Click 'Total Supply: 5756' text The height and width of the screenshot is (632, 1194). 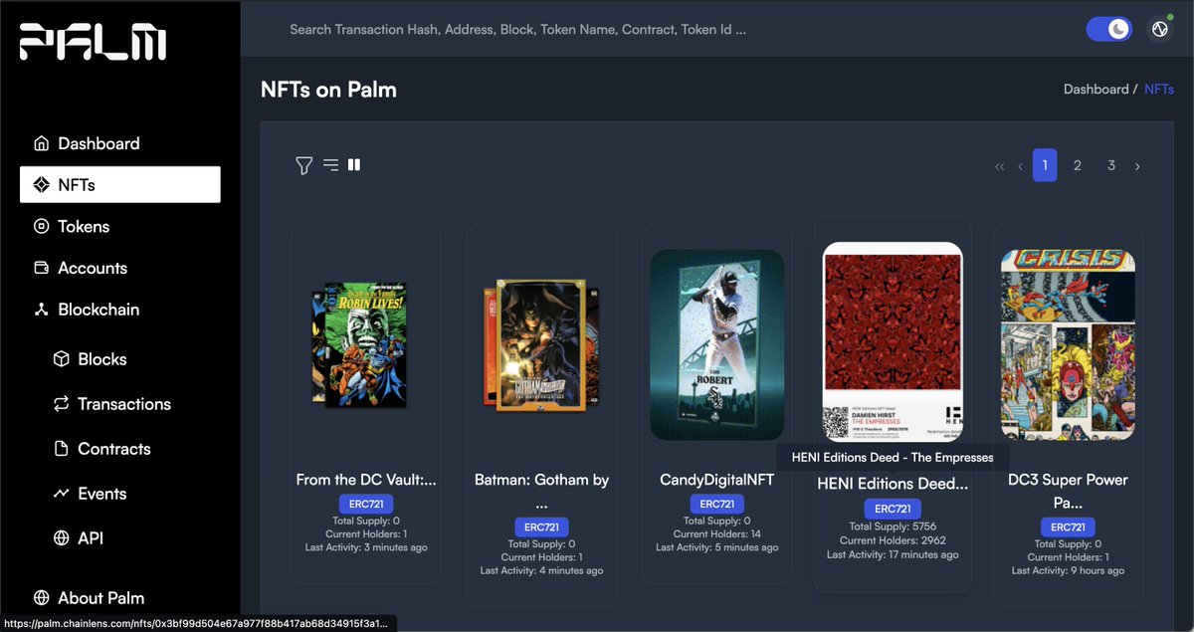(x=893, y=527)
